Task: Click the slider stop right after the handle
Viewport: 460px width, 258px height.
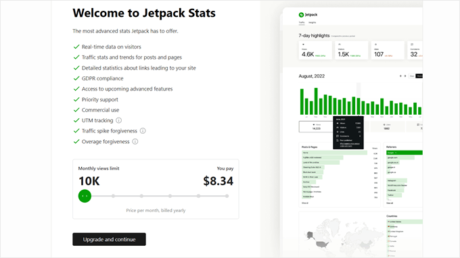Action: point(113,196)
